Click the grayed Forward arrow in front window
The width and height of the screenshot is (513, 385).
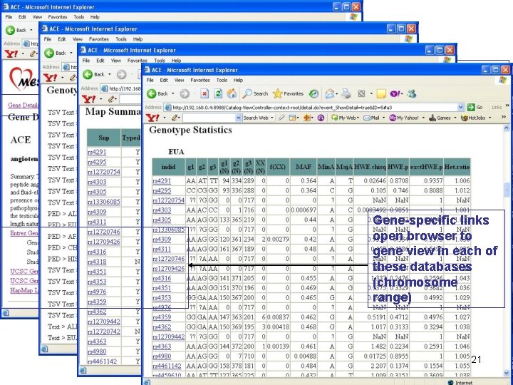point(185,93)
